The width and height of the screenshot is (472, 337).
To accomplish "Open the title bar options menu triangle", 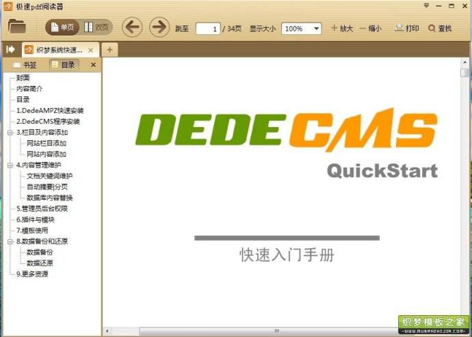I will pos(426,5).
